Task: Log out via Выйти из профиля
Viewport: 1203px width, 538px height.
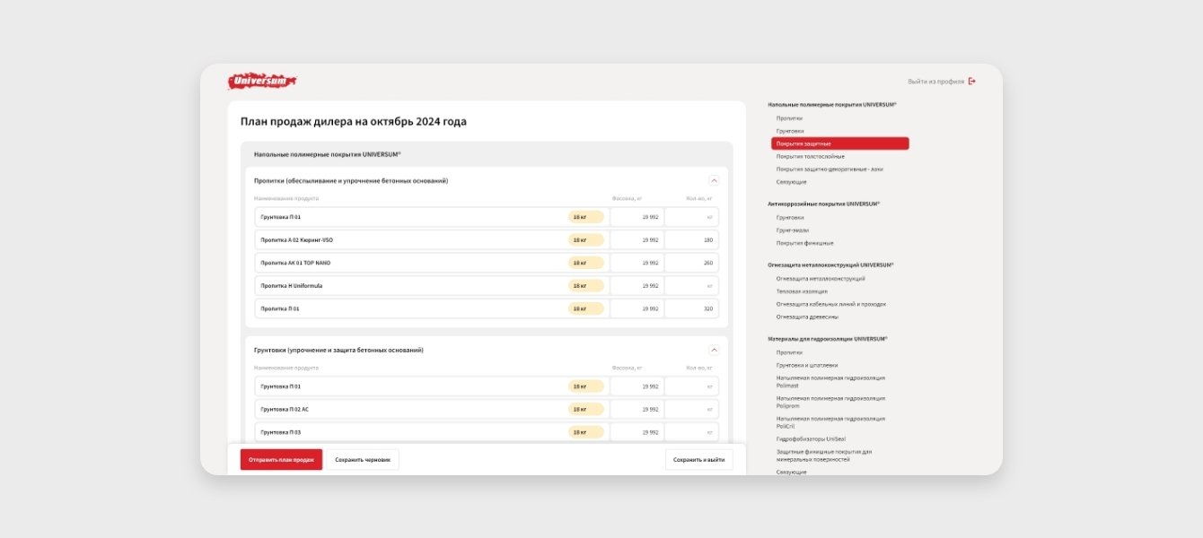Action: 942,82
